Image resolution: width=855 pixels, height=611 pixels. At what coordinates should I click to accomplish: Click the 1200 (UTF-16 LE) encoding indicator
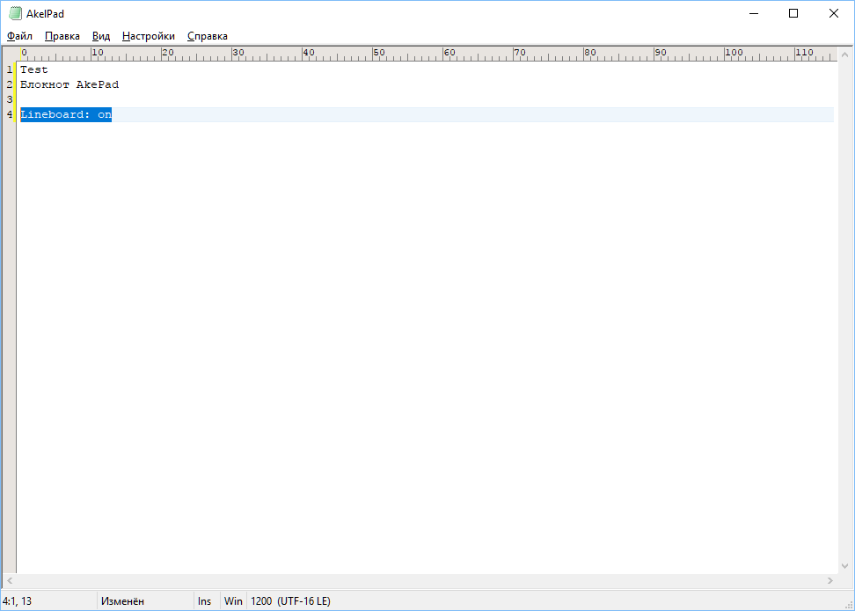coord(290,601)
